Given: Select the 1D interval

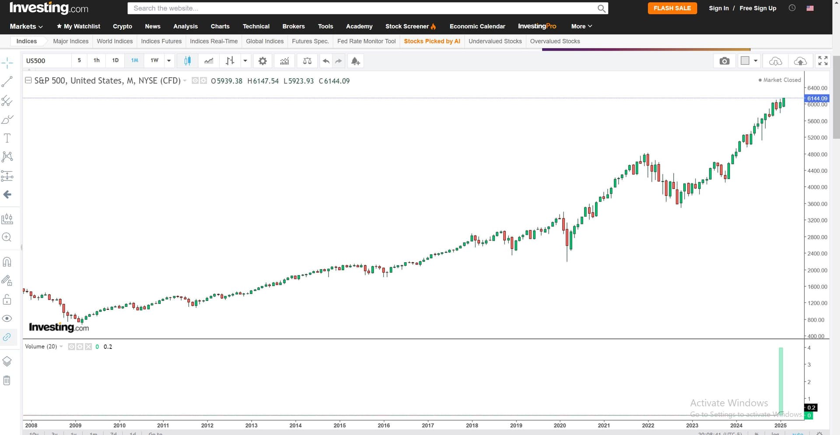Looking at the screenshot, I should tap(115, 60).
